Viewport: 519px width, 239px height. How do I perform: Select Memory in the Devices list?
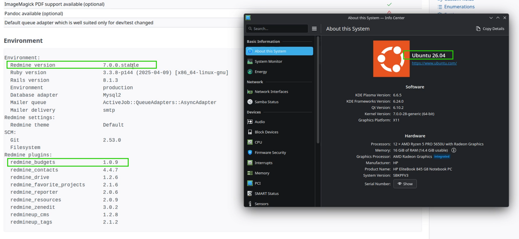point(279,173)
